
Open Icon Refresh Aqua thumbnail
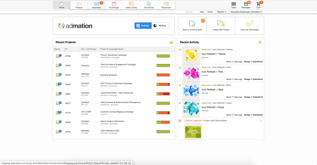coord(191,109)
